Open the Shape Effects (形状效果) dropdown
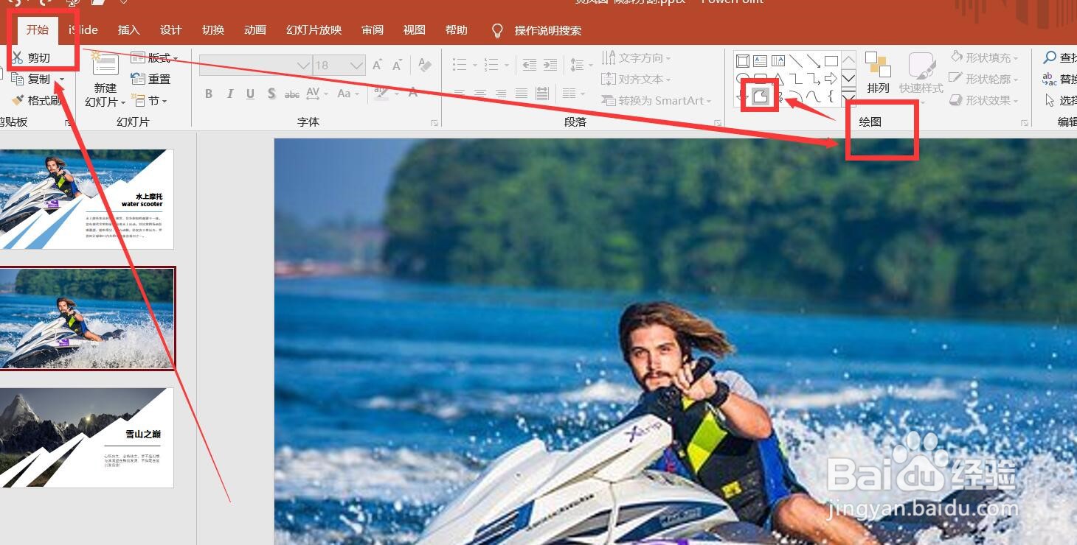1077x545 pixels. 983,100
